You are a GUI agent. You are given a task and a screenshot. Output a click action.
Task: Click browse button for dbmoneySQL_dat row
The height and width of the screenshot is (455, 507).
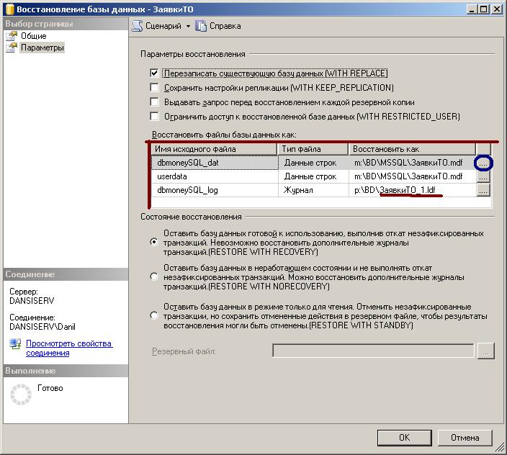pyautogui.click(x=483, y=163)
